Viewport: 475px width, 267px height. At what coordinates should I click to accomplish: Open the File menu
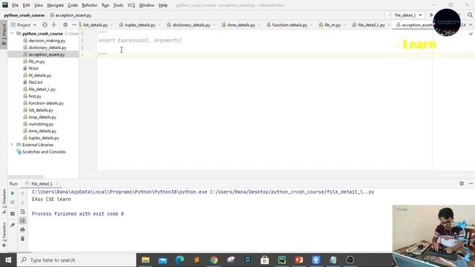coord(15,5)
